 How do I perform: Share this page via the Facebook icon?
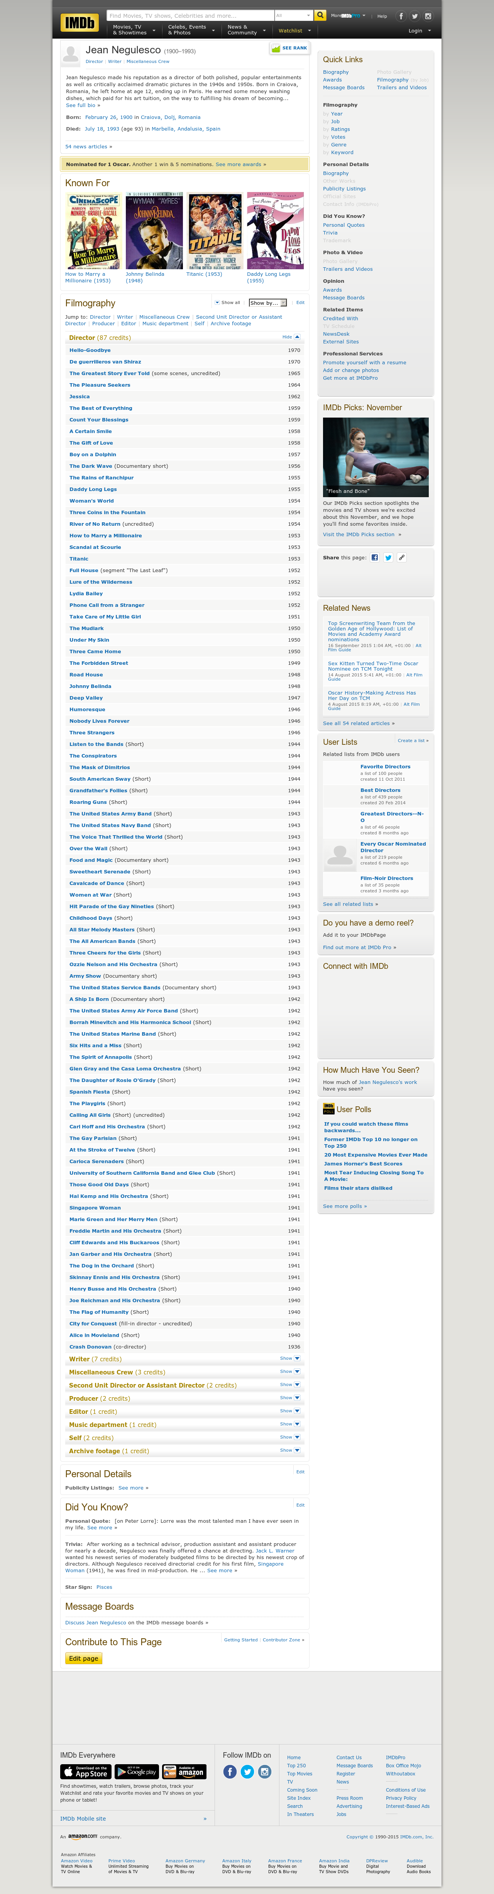pyautogui.click(x=374, y=557)
